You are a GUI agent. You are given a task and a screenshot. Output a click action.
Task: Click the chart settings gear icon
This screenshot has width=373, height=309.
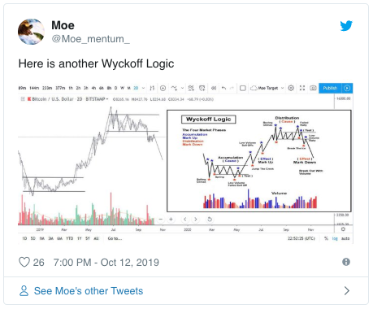pyautogui.click(x=291, y=88)
